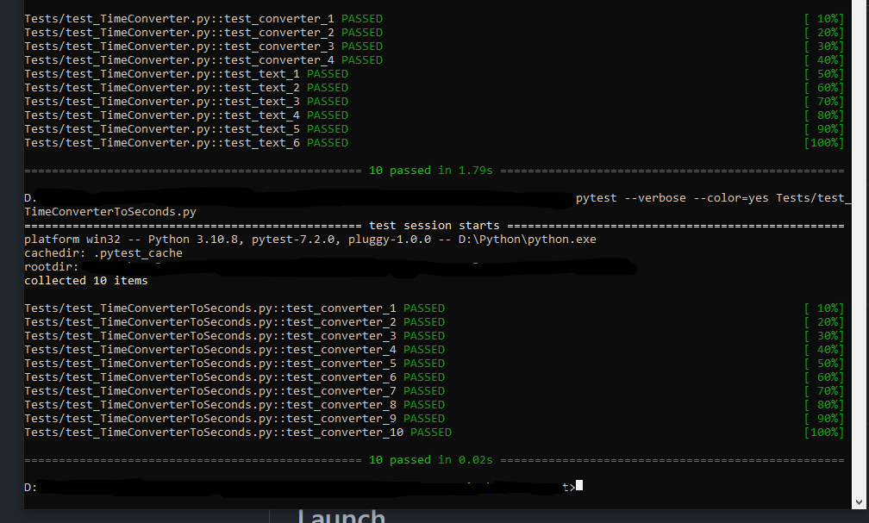
Task: Click the test_TimeConverterToSeconds.py::test_converter_10 line
Action: coord(238,433)
